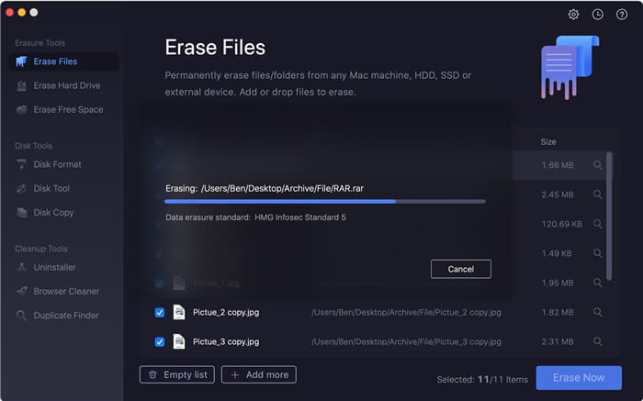
Task: Click the Disk Format sidebar icon
Action: [x=21, y=164]
